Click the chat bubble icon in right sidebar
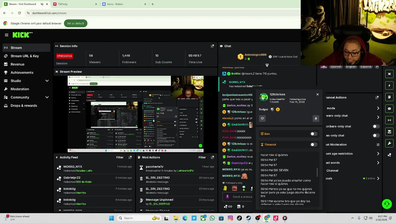The height and width of the screenshot is (223, 396). pos(390,109)
